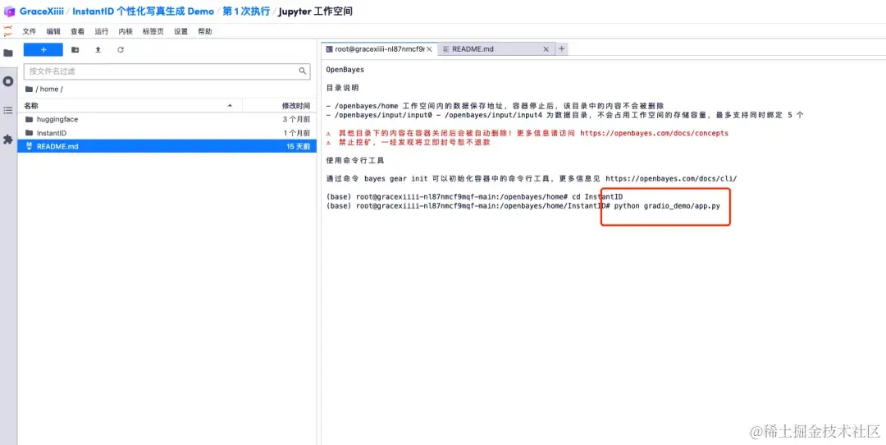
Task: Open the file browser sidebar icon
Action: tap(8, 53)
